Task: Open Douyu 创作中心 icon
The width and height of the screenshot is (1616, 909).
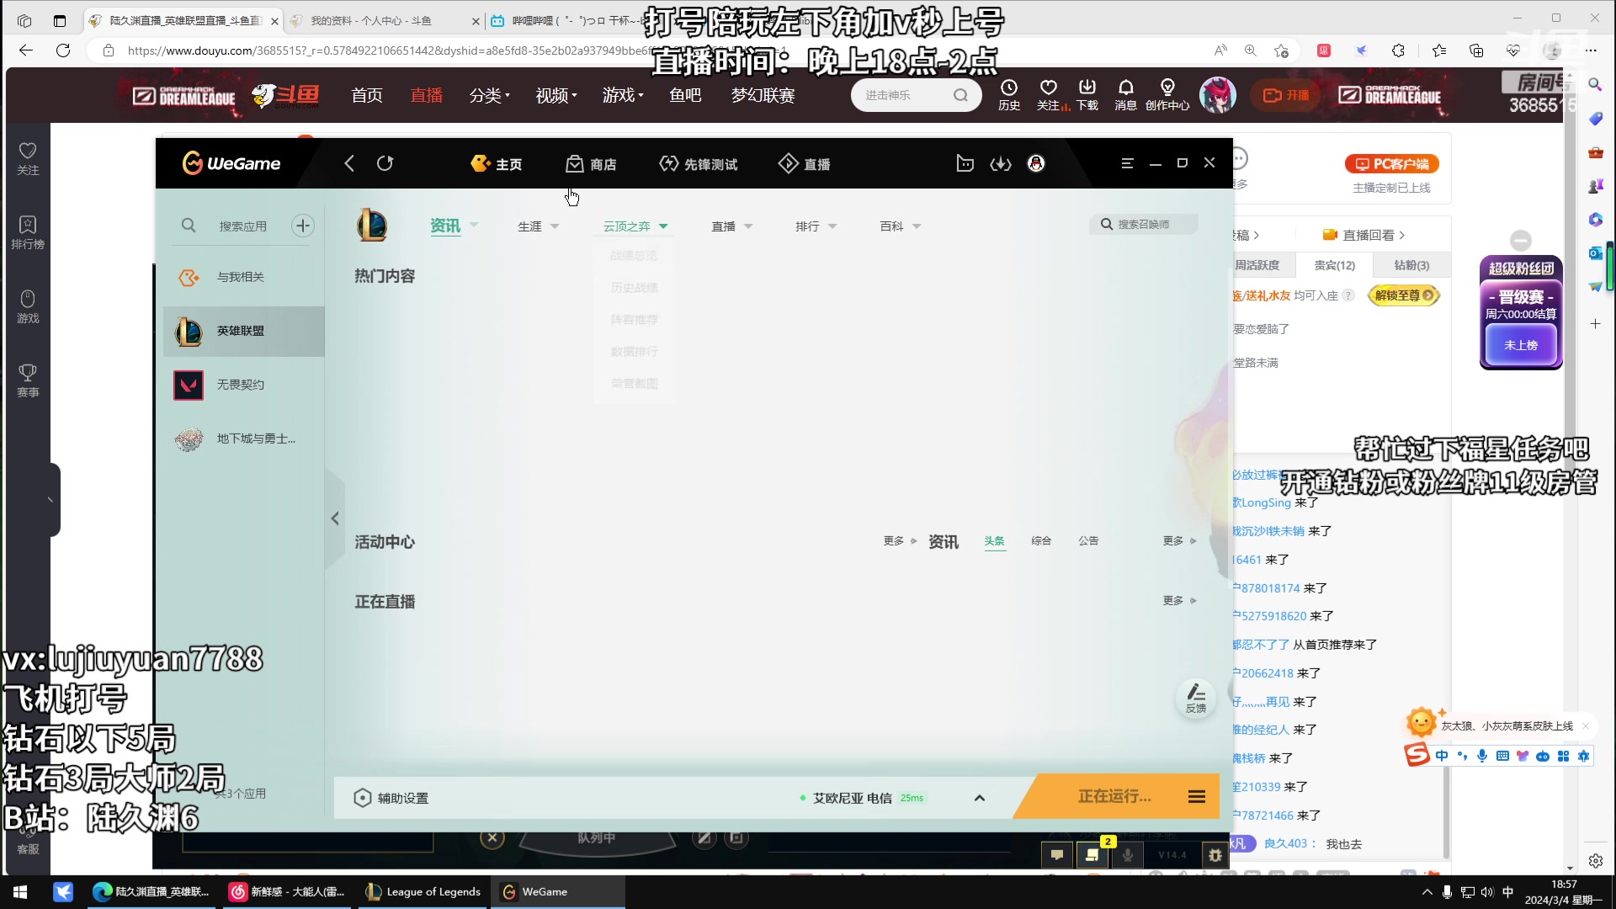Action: pos(1167,94)
